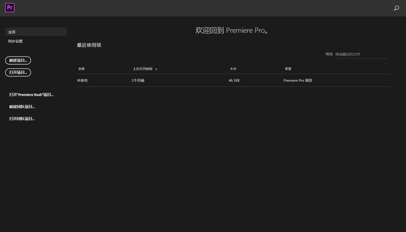Sort by 名称 column header

(82, 69)
